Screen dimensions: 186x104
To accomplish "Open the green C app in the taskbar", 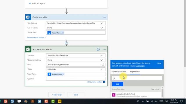I will pos(53,101).
